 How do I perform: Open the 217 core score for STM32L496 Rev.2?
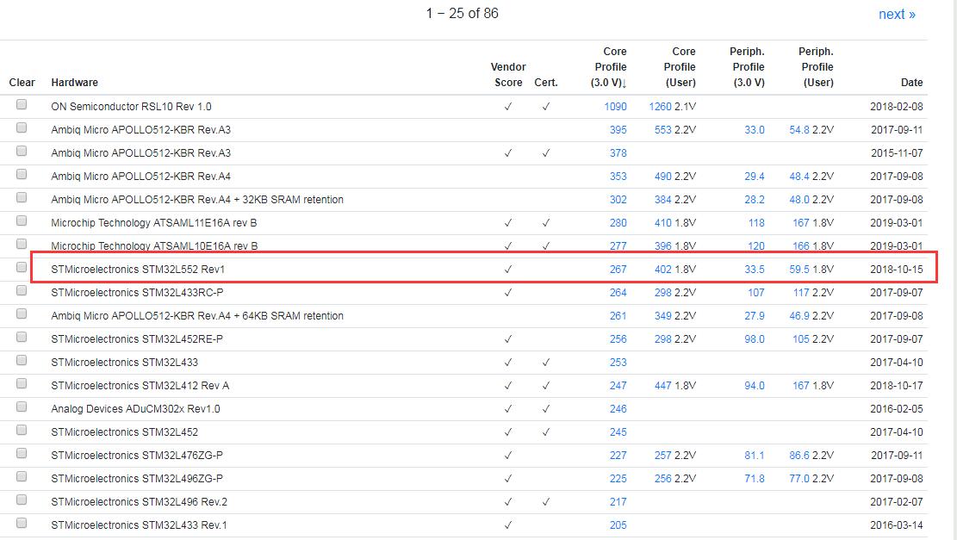618,501
